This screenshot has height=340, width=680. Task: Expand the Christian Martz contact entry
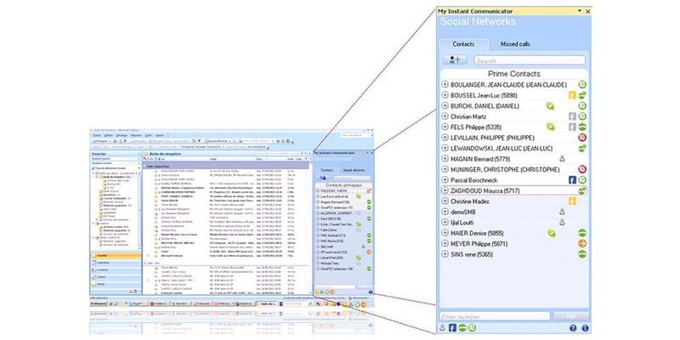pyautogui.click(x=445, y=116)
